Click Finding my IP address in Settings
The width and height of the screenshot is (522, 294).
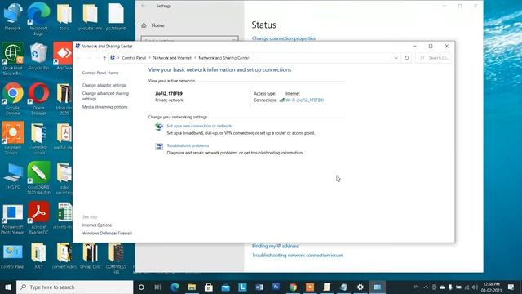coord(275,246)
